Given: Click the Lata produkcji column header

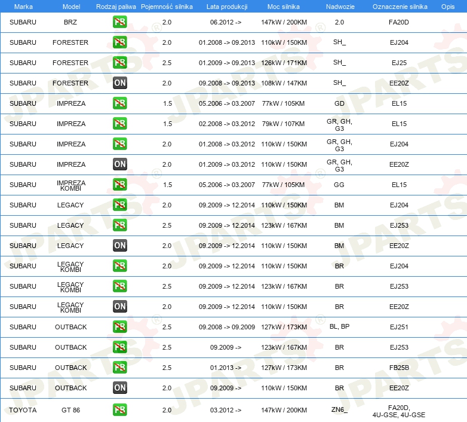Looking at the screenshot, I should coord(227,7).
